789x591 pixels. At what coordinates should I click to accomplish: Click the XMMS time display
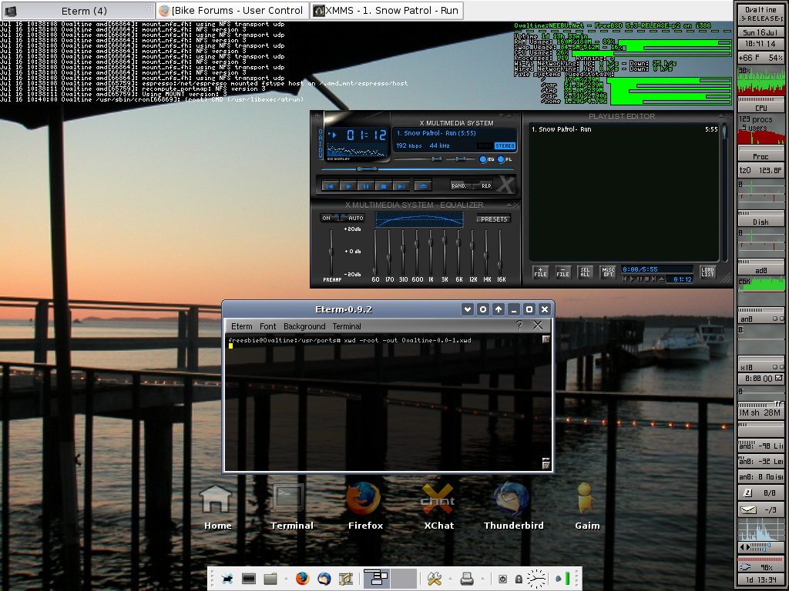pyautogui.click(x=367, y=135)
